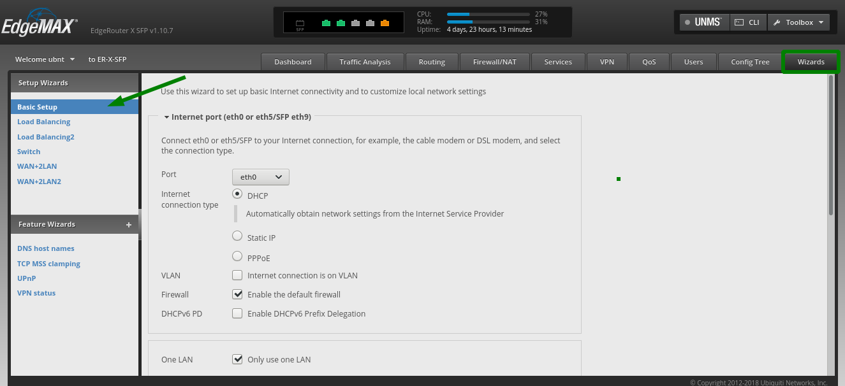Open the Port dropdown showing eth0
The image size is (845, 386).
click(260, 176)
